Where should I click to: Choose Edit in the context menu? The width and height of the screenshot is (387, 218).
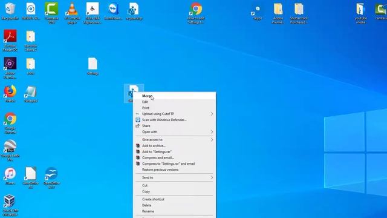pos(174,102)
